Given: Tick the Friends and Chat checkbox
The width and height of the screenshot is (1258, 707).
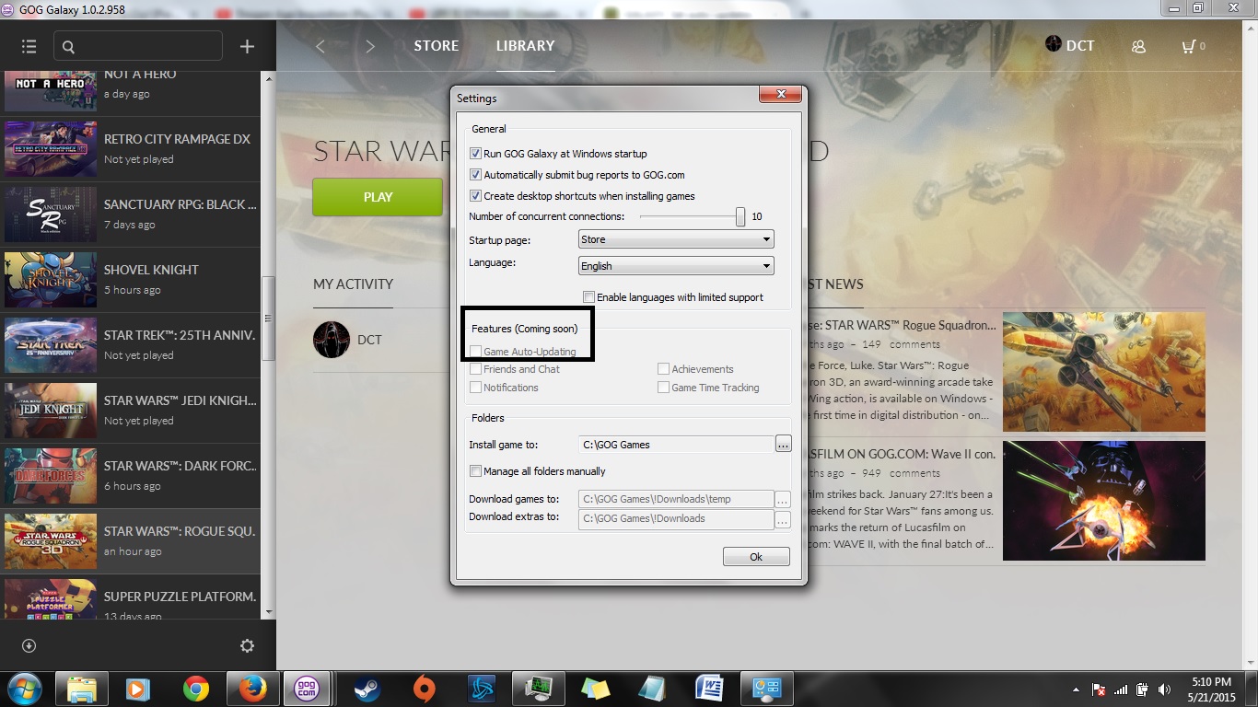Looking at the screenshot, I should coord(475,369).
